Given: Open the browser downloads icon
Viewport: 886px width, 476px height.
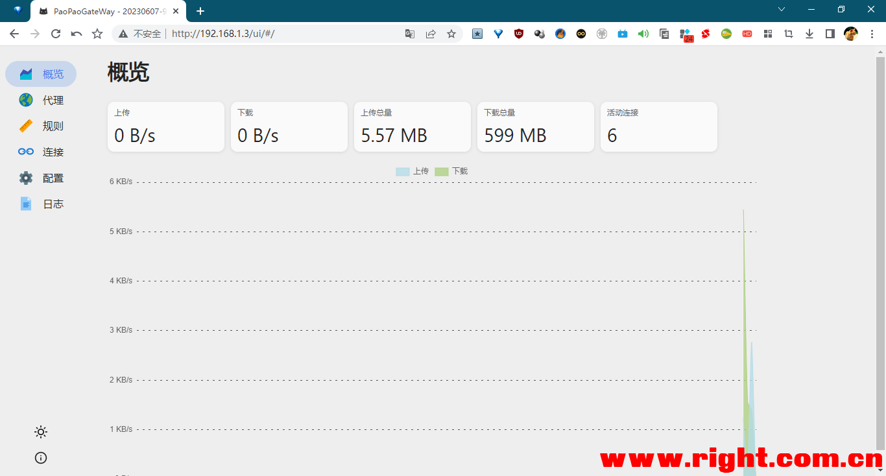Looking at the screenshot, I should tap(809, 34).
